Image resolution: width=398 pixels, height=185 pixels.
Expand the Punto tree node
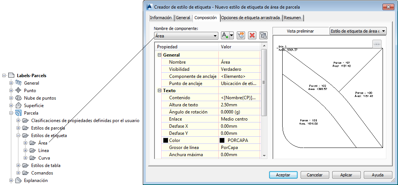pyautogui.click(x=11, y=90)
